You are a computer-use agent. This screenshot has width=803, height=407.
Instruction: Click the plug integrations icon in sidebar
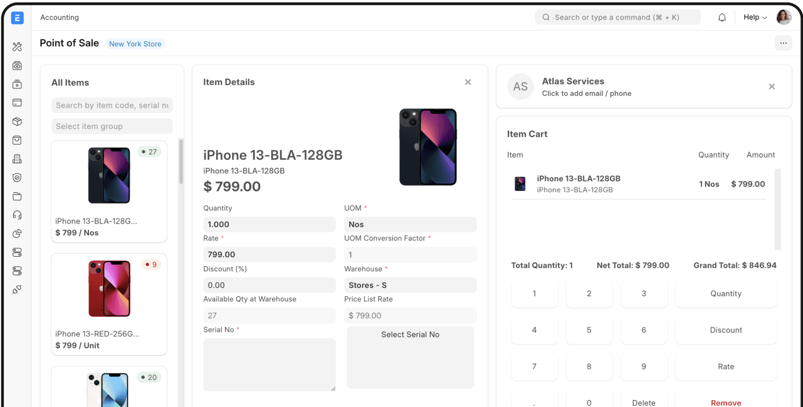(17, 289)
